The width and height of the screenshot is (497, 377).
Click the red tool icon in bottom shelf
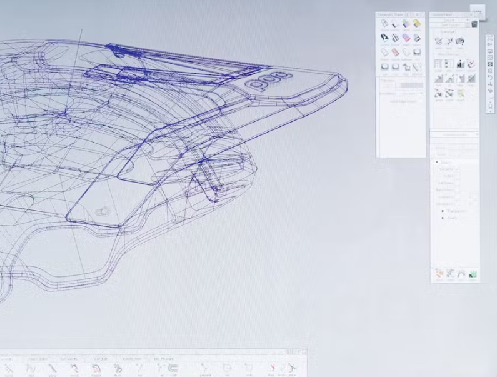[x=272, y=369]
